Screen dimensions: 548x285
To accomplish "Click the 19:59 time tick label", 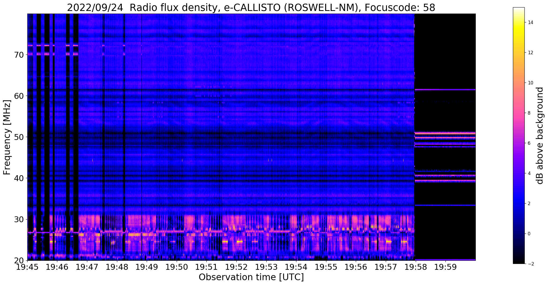I will tap(445, 267).
